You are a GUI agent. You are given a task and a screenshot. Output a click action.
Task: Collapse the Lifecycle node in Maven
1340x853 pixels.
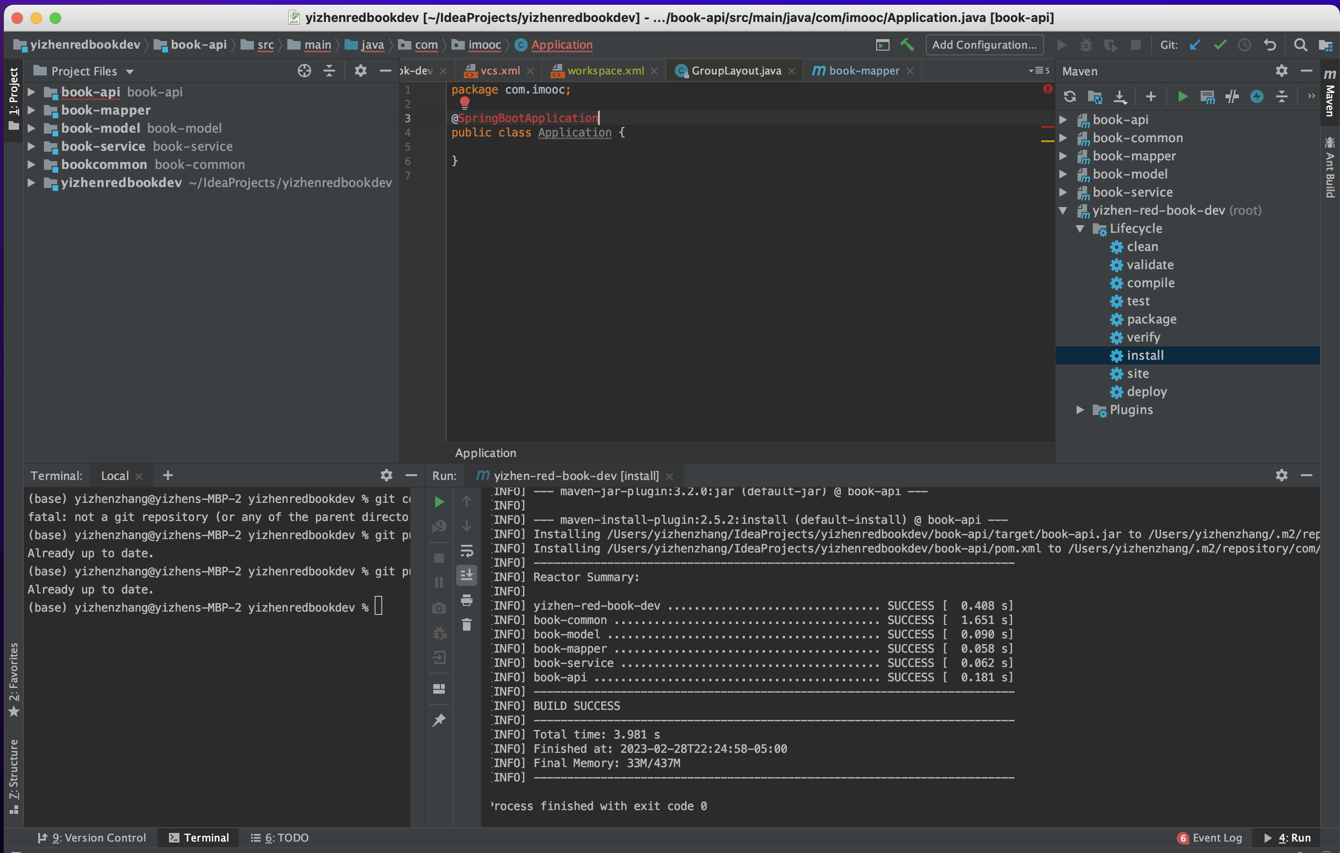(x=1080, y=229)
